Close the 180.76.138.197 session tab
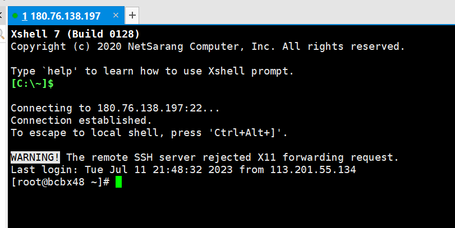The width and height of the screenshot is (455, 228). point(115,15)
